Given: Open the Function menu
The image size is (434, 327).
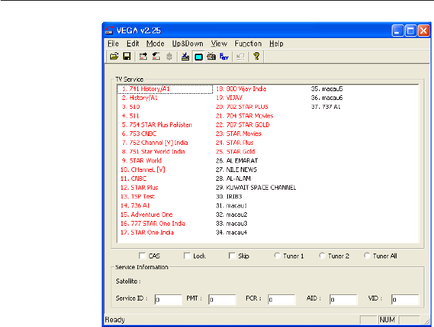Looking at the screenshot, I should point(248,44).
